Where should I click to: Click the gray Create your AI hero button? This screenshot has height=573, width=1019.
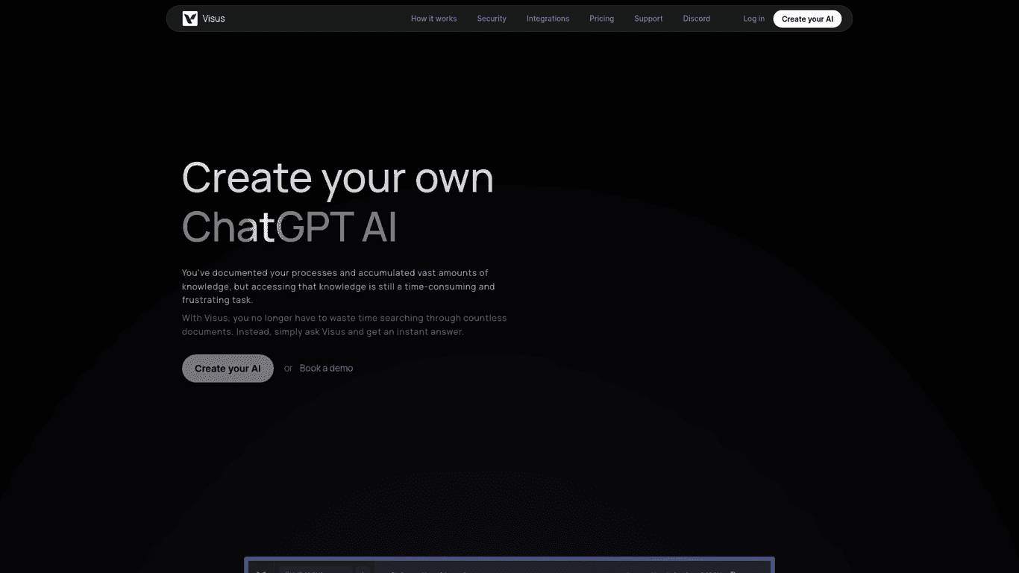pos(228,369)
